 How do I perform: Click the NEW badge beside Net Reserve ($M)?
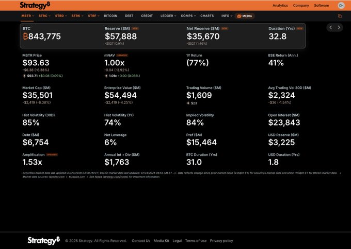point(225,29)
